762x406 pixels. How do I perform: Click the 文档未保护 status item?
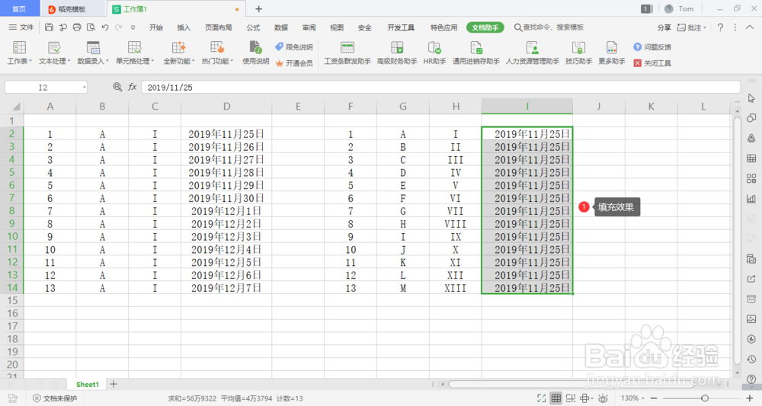54,398
